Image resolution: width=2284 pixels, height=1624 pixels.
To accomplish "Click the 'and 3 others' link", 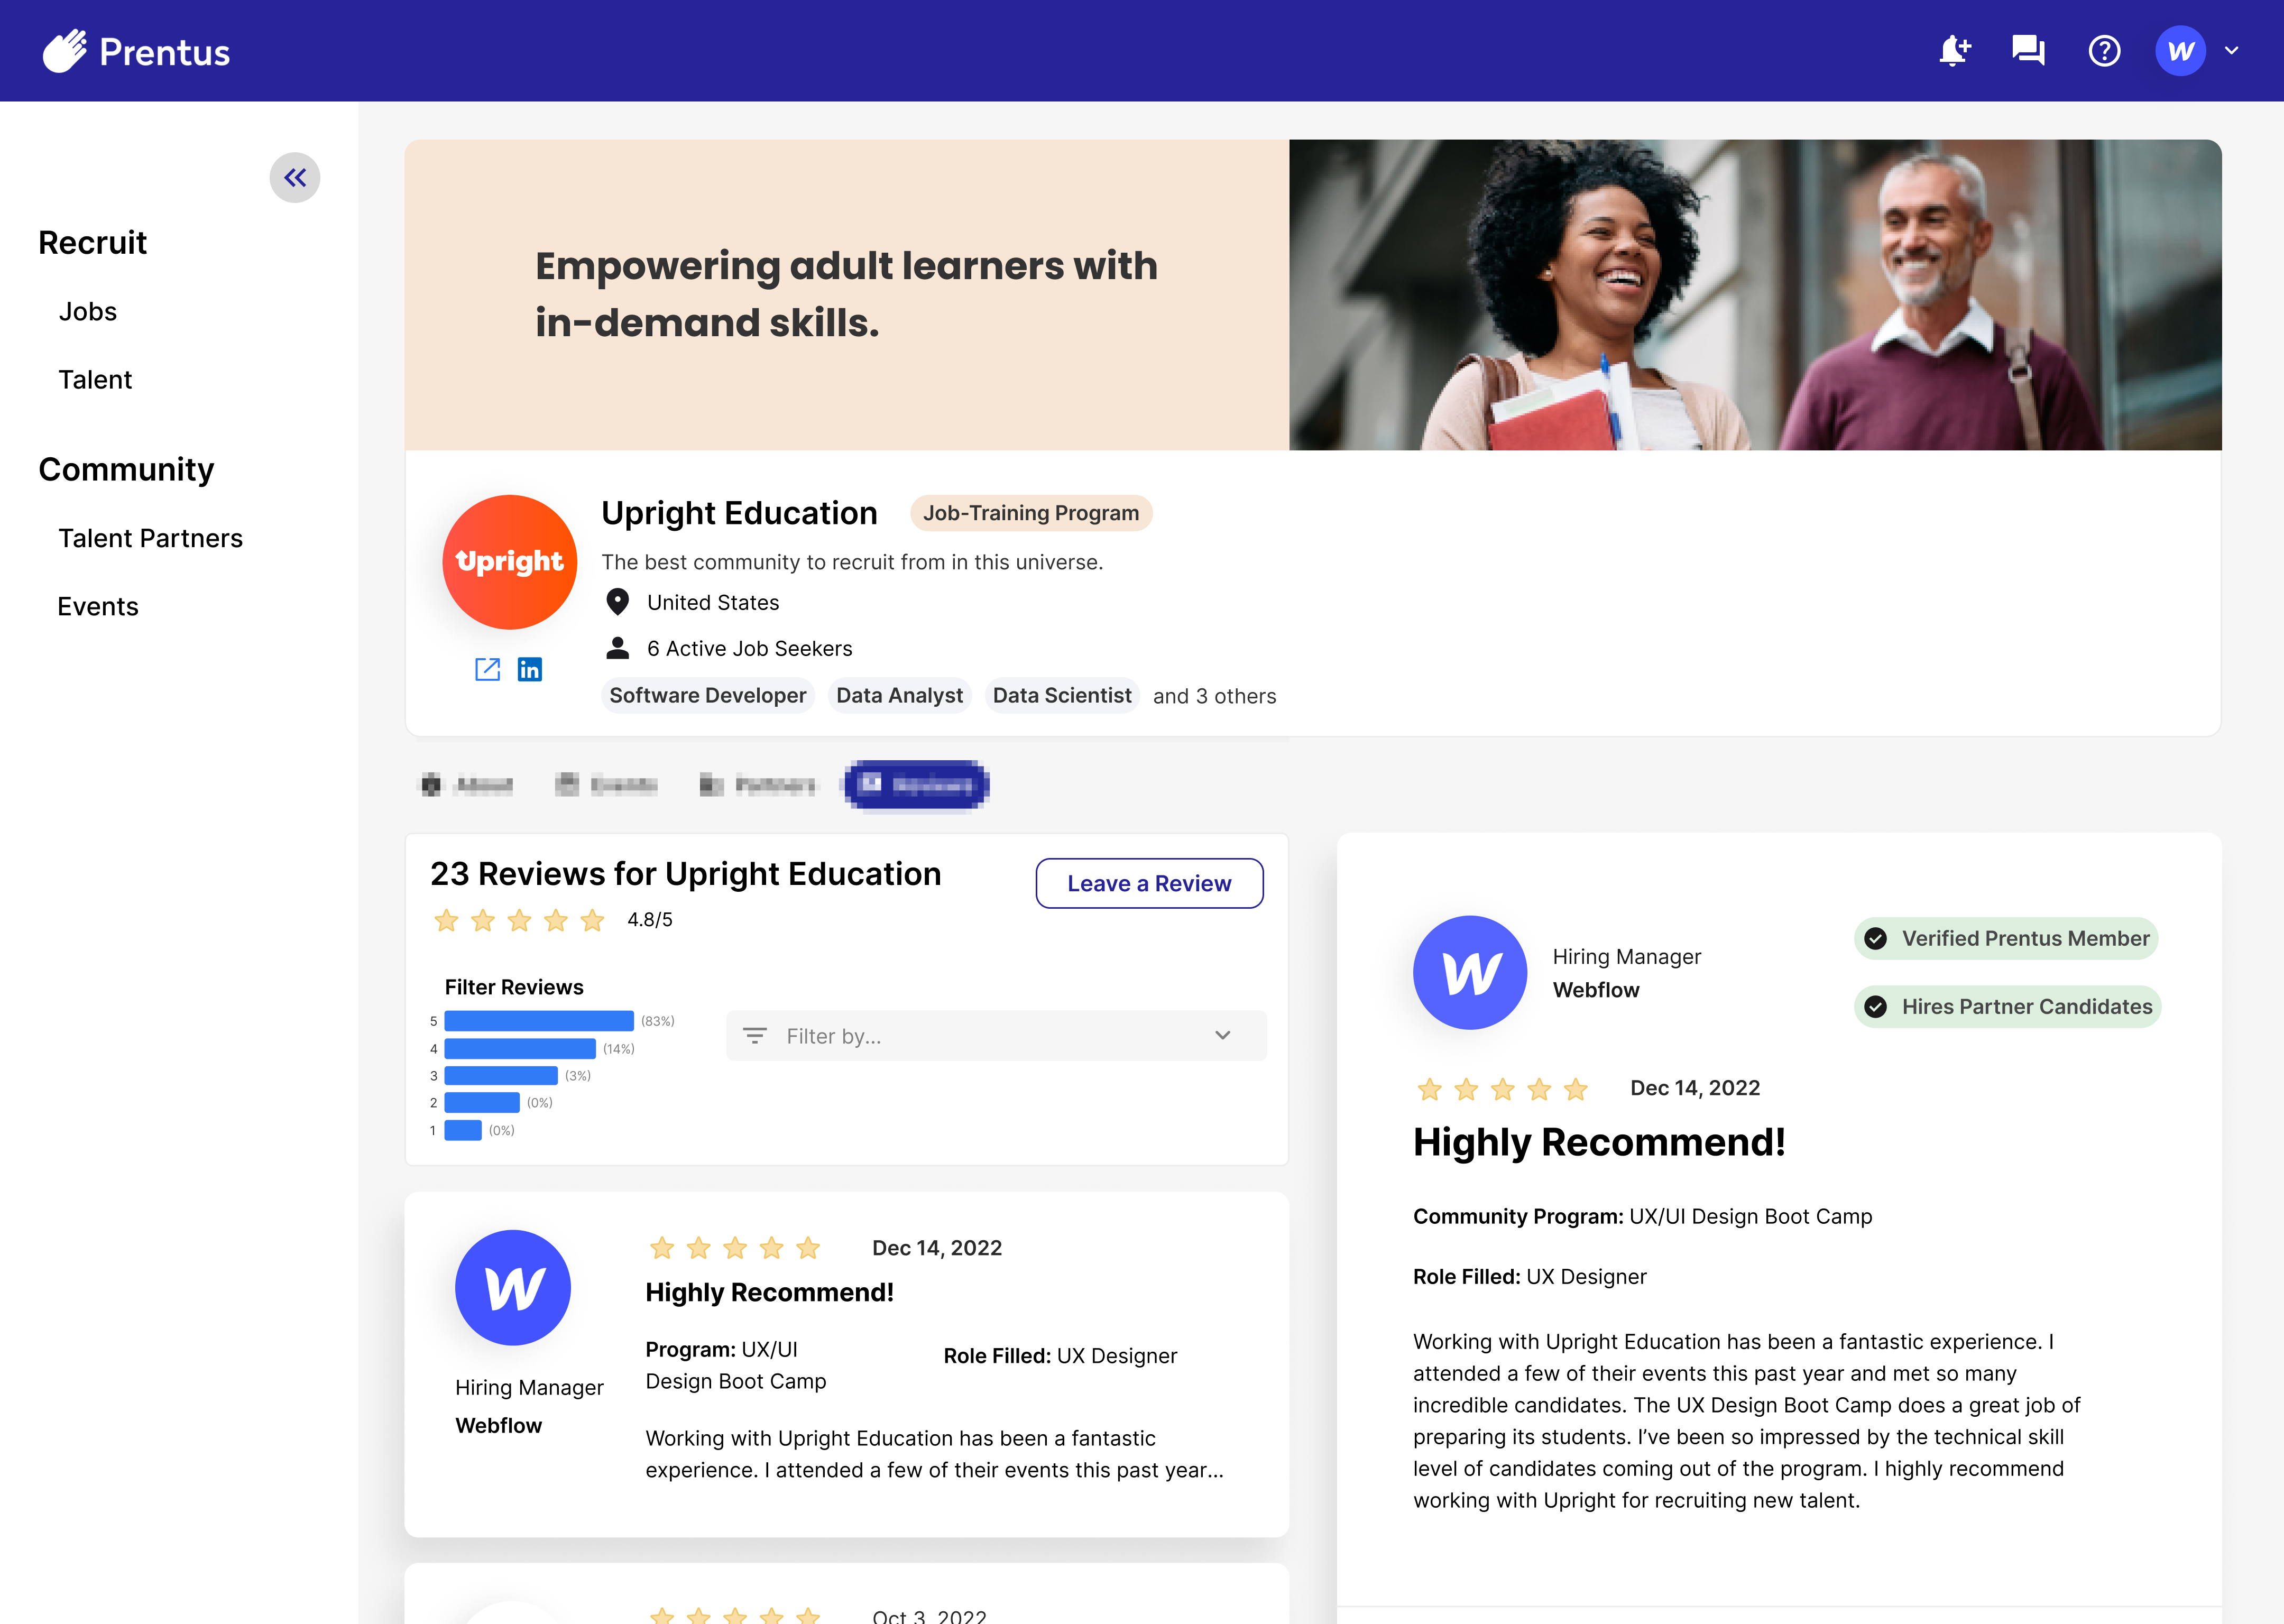I will (x=1214, y=696).
